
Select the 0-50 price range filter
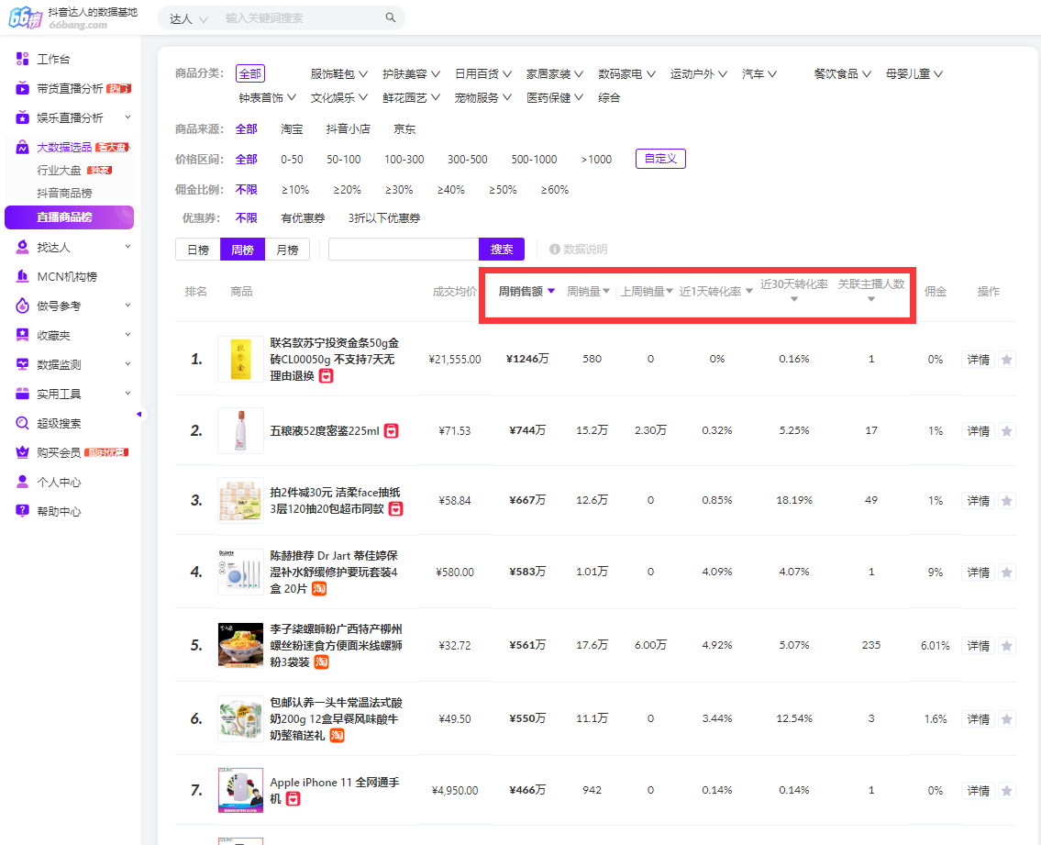click(291, 159)
